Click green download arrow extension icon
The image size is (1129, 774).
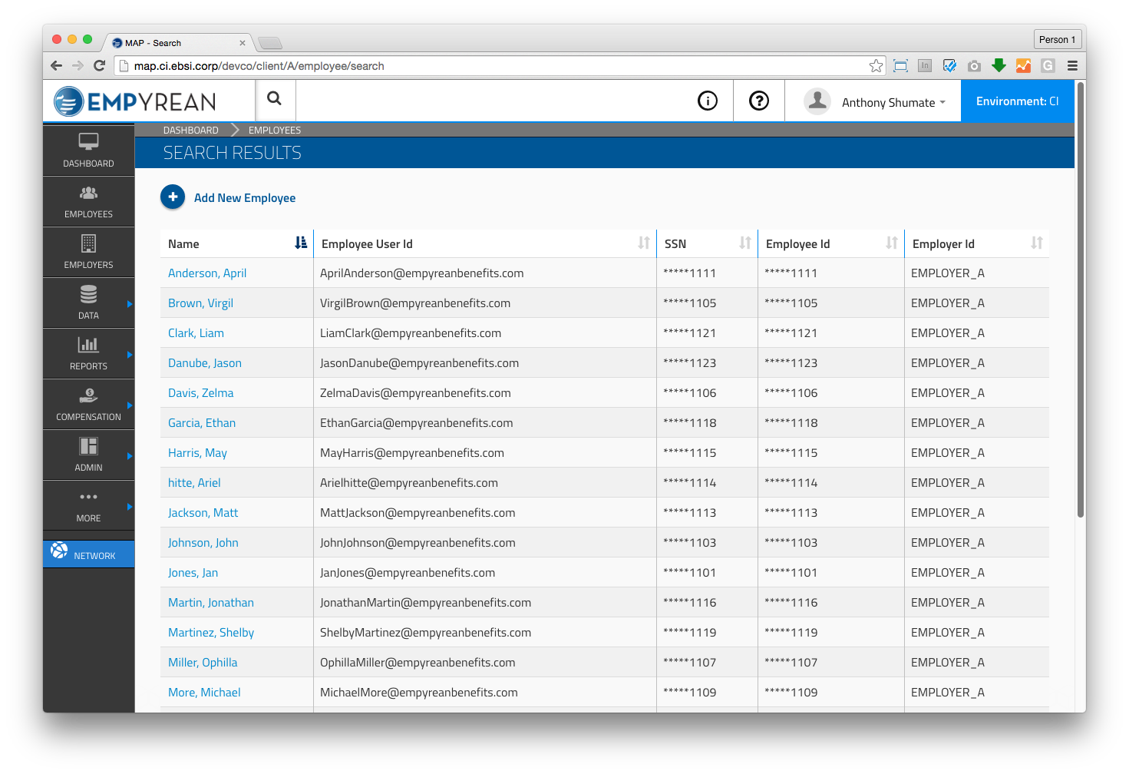pyautogui.click(x=999, y=65)
